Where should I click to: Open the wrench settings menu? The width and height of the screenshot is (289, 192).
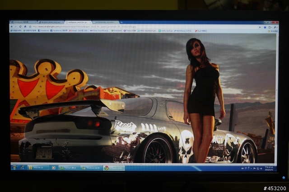[275, 27]
